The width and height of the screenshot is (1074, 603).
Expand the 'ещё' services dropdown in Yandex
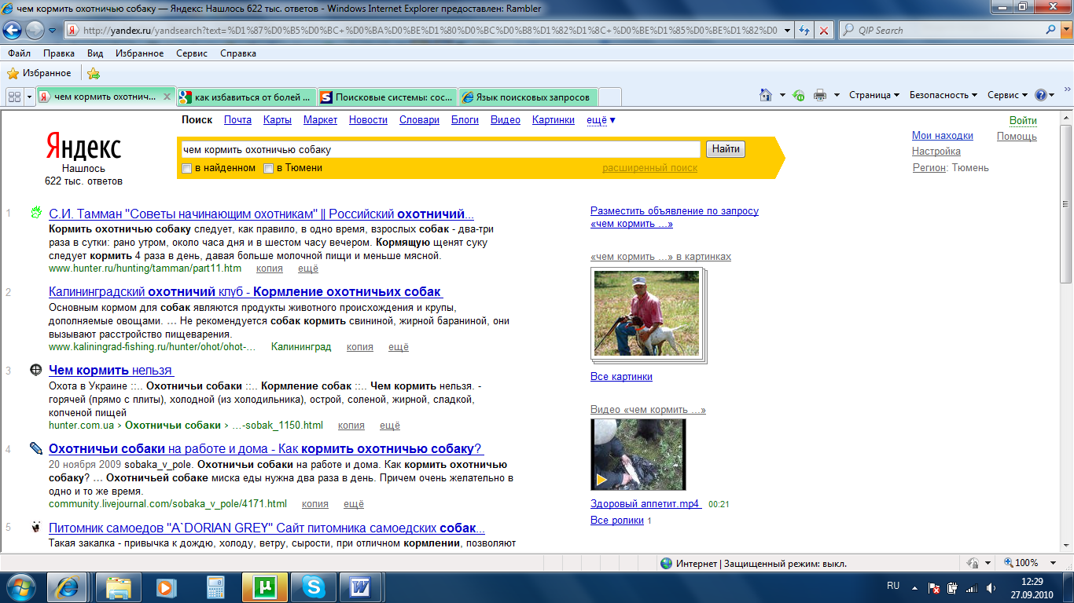click(601, 120)
